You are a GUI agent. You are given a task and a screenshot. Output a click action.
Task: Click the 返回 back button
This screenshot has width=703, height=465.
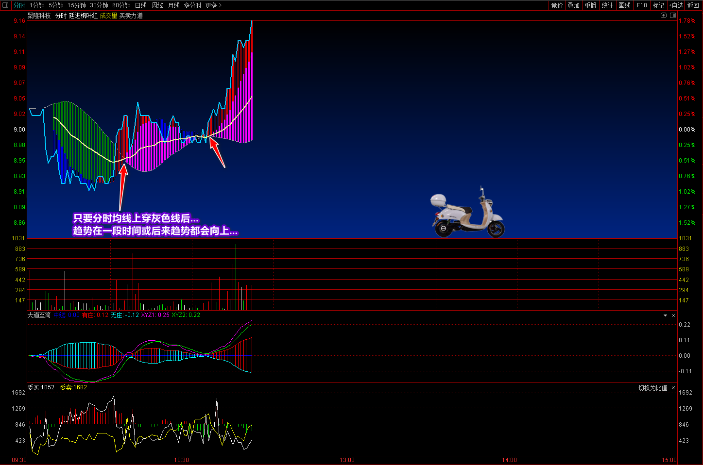[693, 5]
